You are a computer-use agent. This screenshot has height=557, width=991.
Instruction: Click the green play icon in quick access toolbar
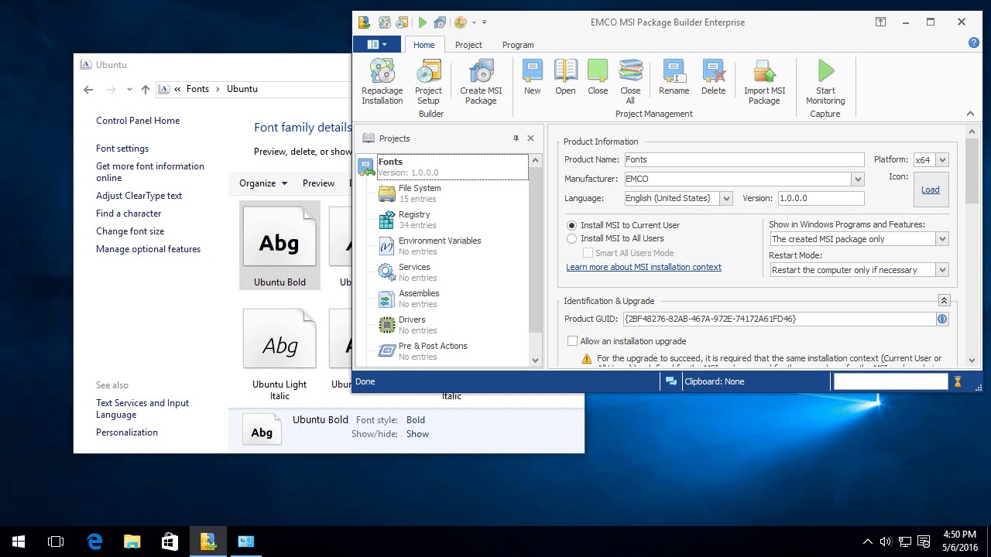[x=423, y=22]
